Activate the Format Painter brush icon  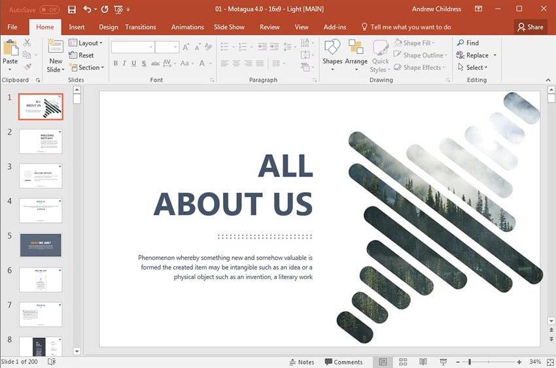click(x=27, y=67)
